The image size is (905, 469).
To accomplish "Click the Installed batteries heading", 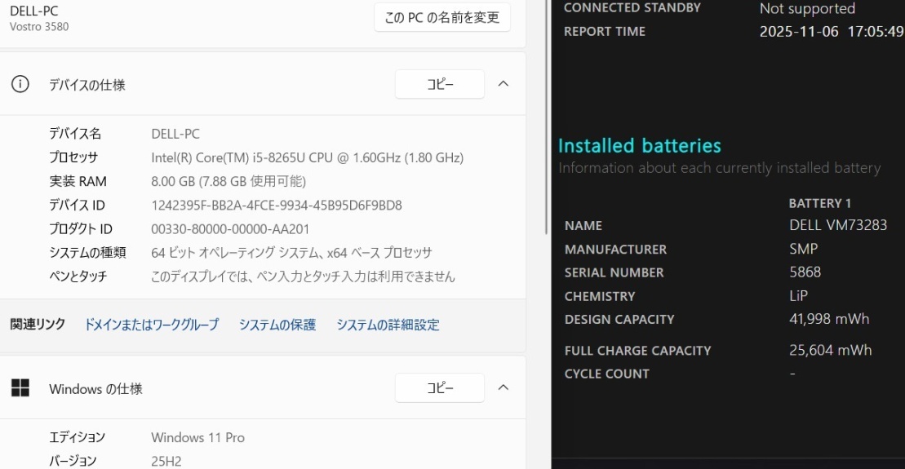I will [x=640, y=146].
